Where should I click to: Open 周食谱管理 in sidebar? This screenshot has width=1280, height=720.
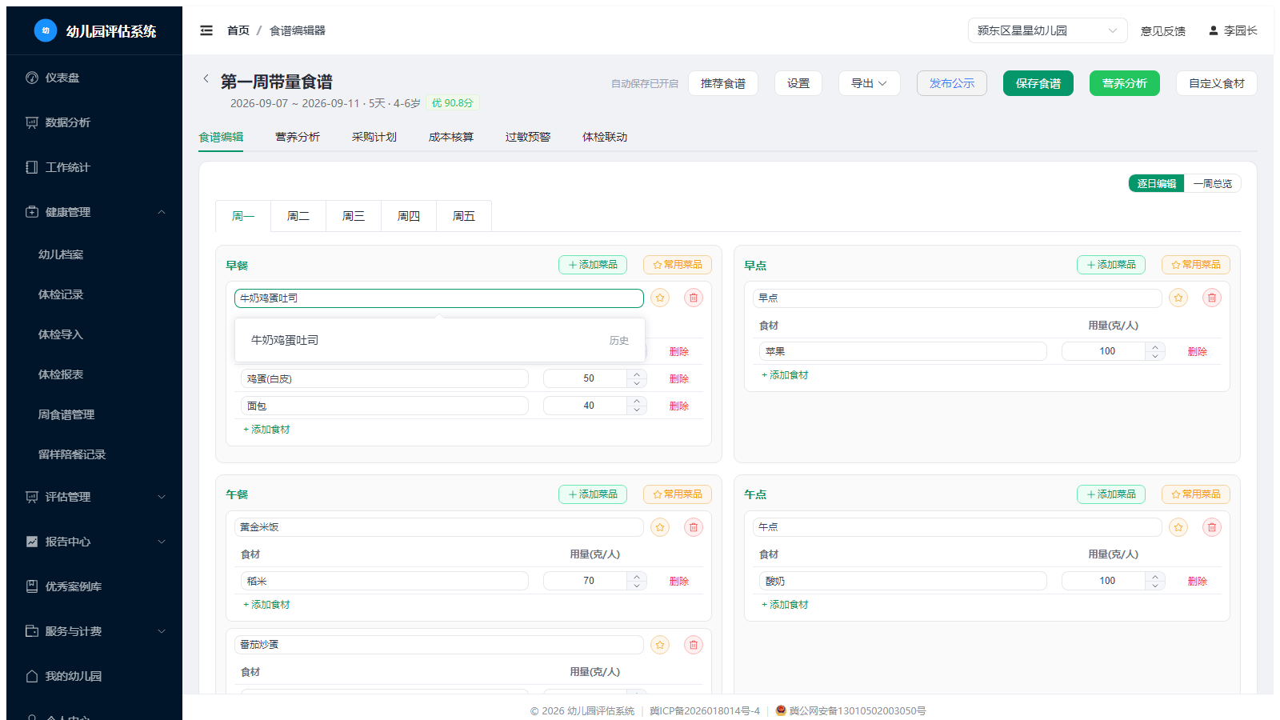[x=94, y=414]
